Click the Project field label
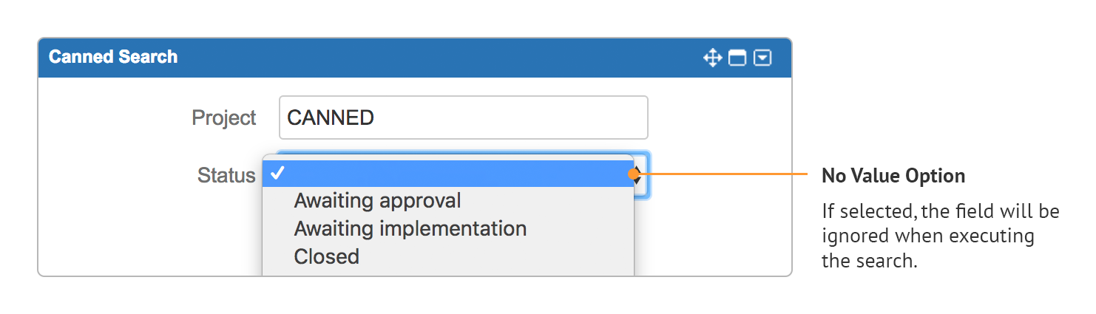Screen dimensions: 1096x314 point(223,118)
